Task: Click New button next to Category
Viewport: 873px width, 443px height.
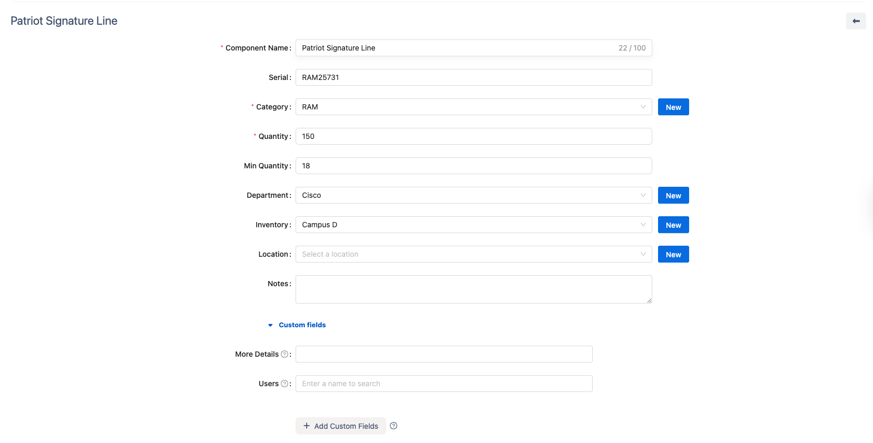Action: (673, 107)
